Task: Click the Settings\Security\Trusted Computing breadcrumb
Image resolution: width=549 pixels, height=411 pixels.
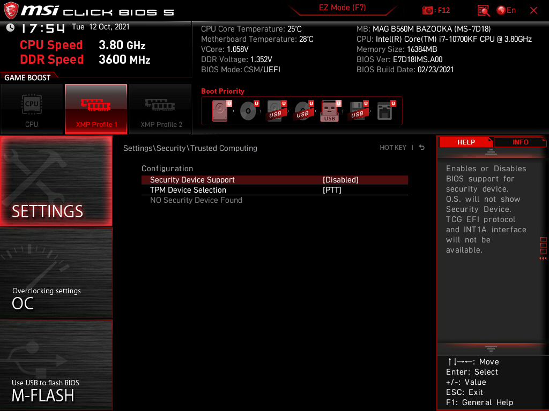Action: (190, 148)
